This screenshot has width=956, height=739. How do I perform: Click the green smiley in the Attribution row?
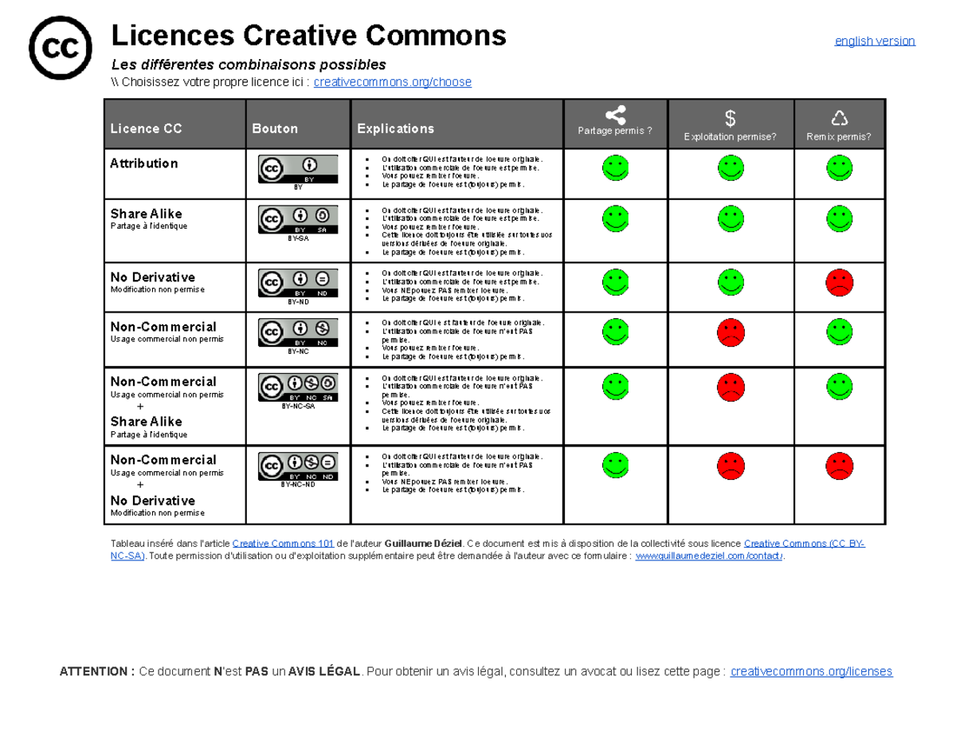tap(614, 168)
